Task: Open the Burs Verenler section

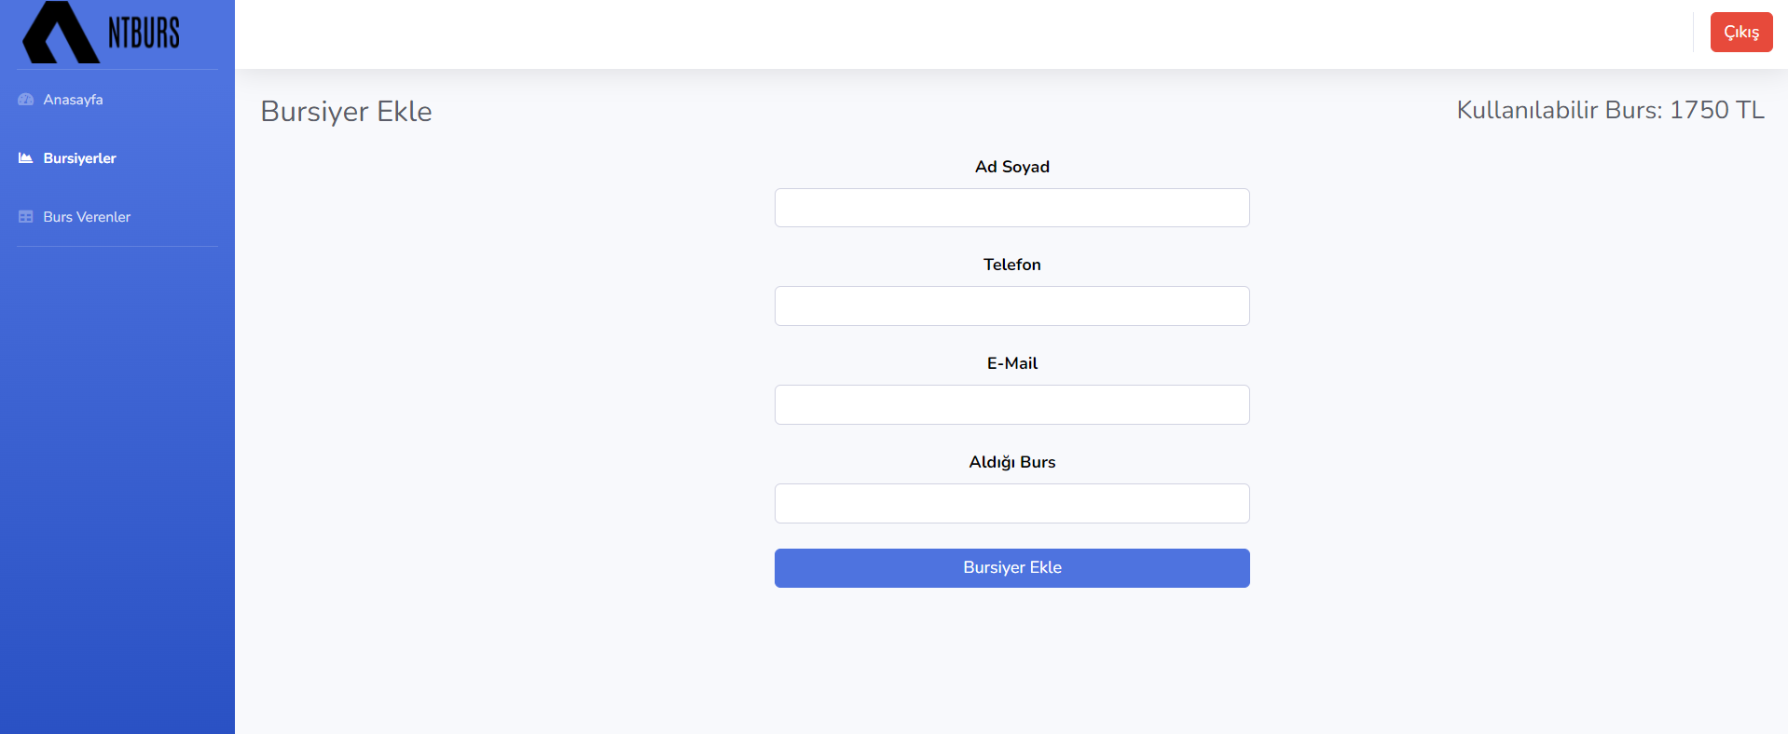Action: pyautogui.click(x=86, y=216)
